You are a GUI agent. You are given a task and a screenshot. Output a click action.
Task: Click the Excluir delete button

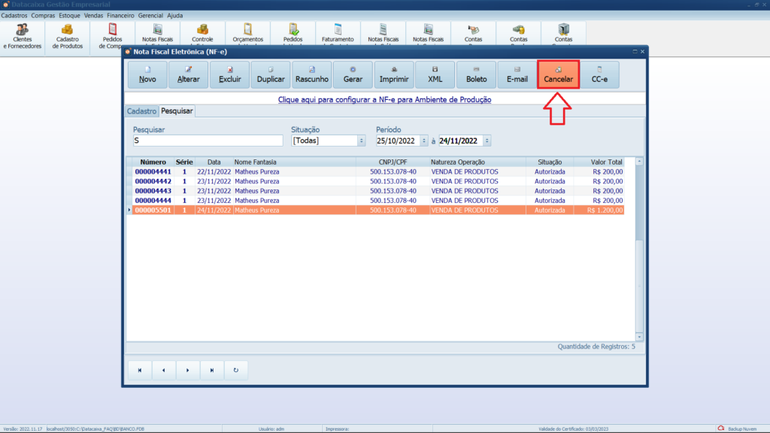229,75
